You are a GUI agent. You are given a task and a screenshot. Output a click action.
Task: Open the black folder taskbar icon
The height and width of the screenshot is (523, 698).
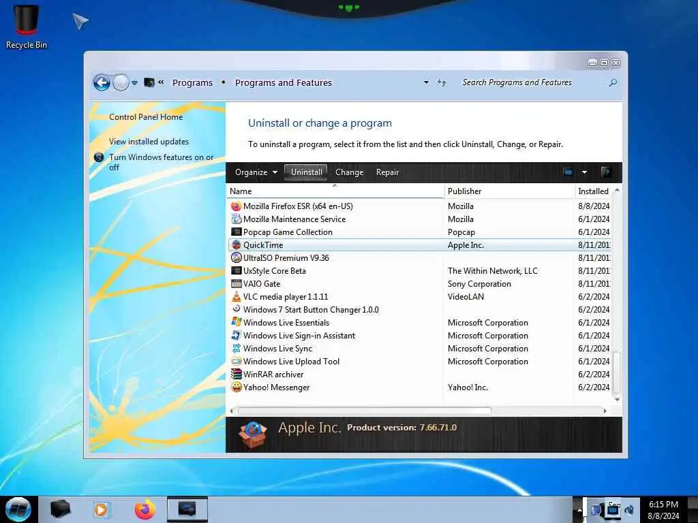pos(60,509)
